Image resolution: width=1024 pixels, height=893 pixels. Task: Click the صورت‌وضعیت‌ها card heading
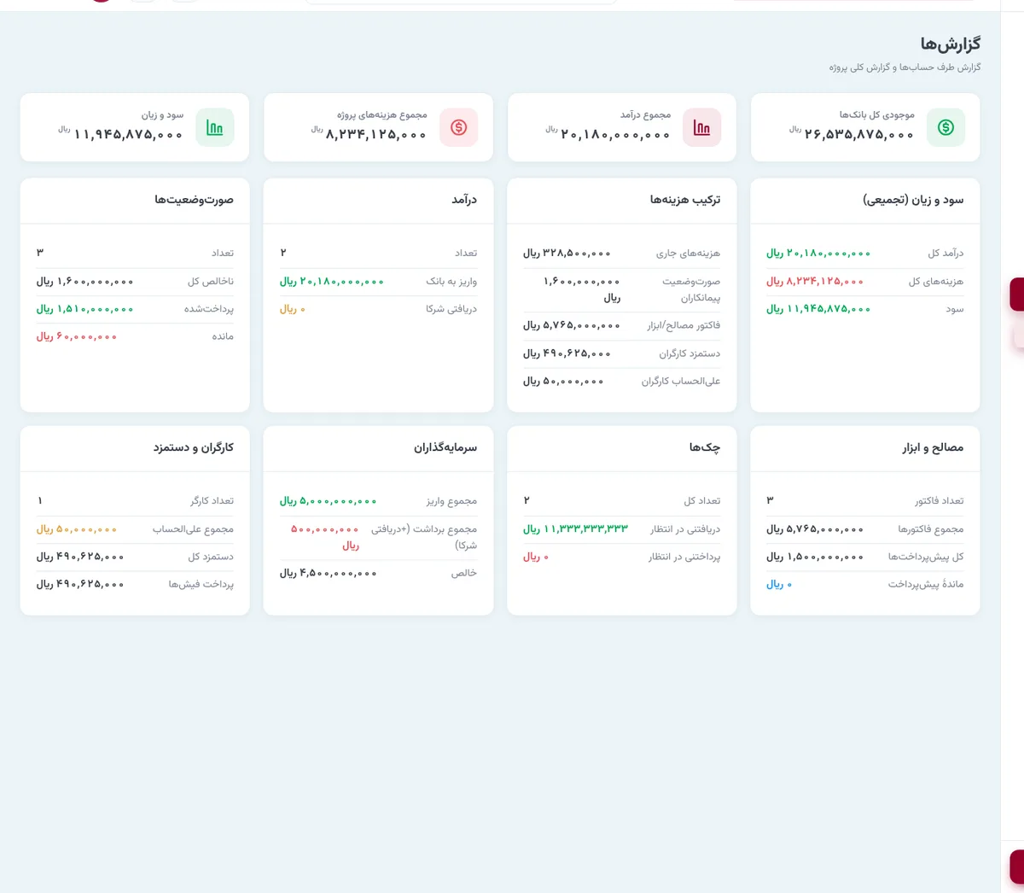194,200
